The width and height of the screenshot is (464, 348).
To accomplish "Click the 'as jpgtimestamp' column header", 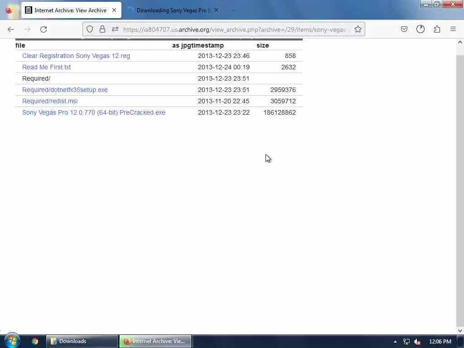I will click(198, 45).
